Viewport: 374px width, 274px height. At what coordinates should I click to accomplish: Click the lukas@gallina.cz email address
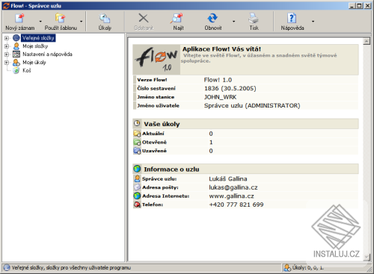point(233,187)
